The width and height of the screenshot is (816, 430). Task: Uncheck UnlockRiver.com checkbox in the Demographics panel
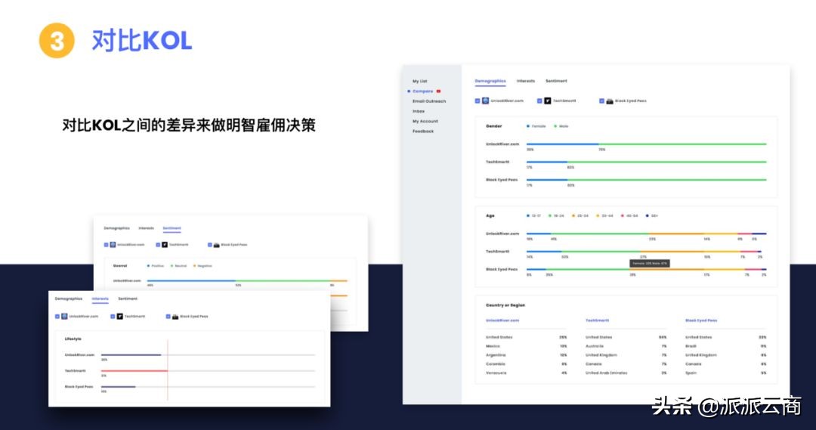tap(478, 101)
